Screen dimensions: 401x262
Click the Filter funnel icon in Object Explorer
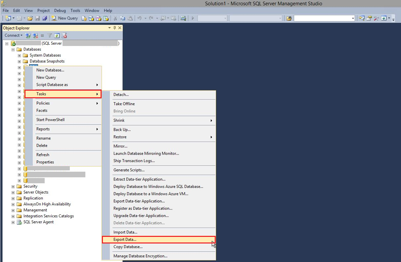point(50,35)
